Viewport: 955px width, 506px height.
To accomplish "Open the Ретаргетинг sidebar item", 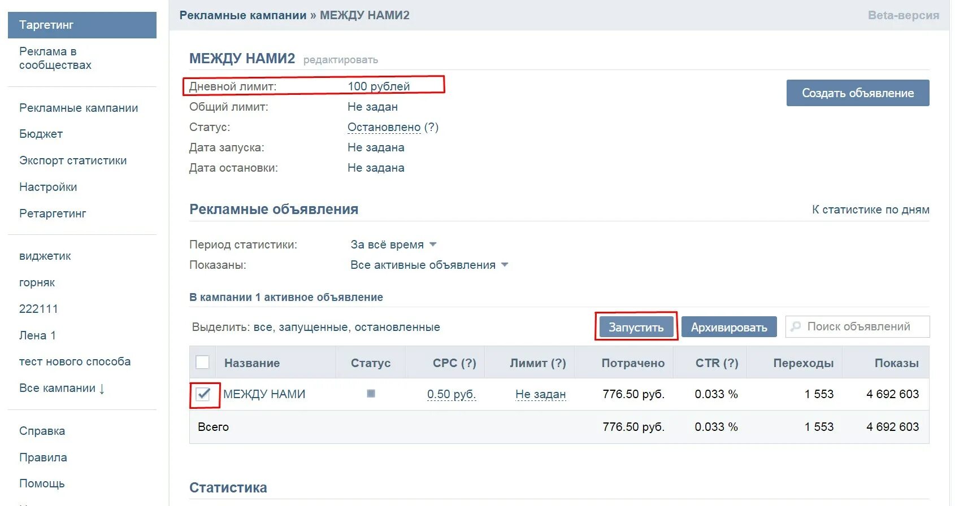I will click(x=53, y=213).
